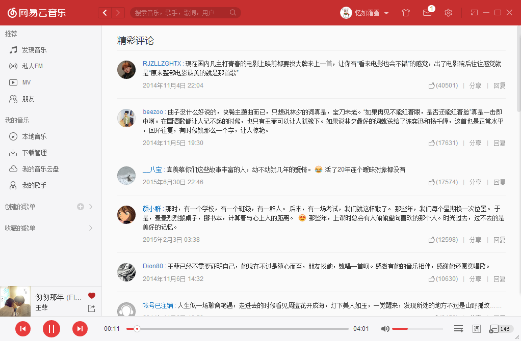Share 颜小群's comment
Screen dimensions: 521x341
point(475,240)
